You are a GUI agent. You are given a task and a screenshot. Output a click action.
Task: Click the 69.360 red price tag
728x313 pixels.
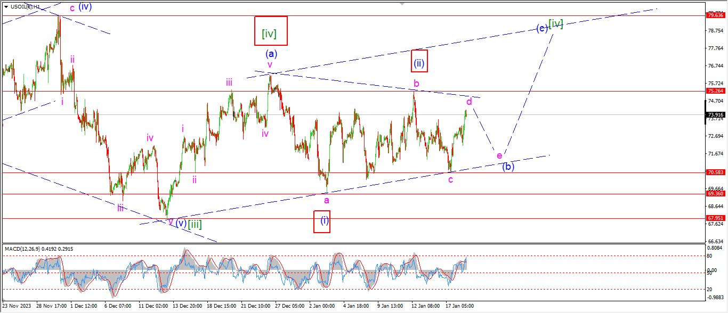click(x=715, y=194)
